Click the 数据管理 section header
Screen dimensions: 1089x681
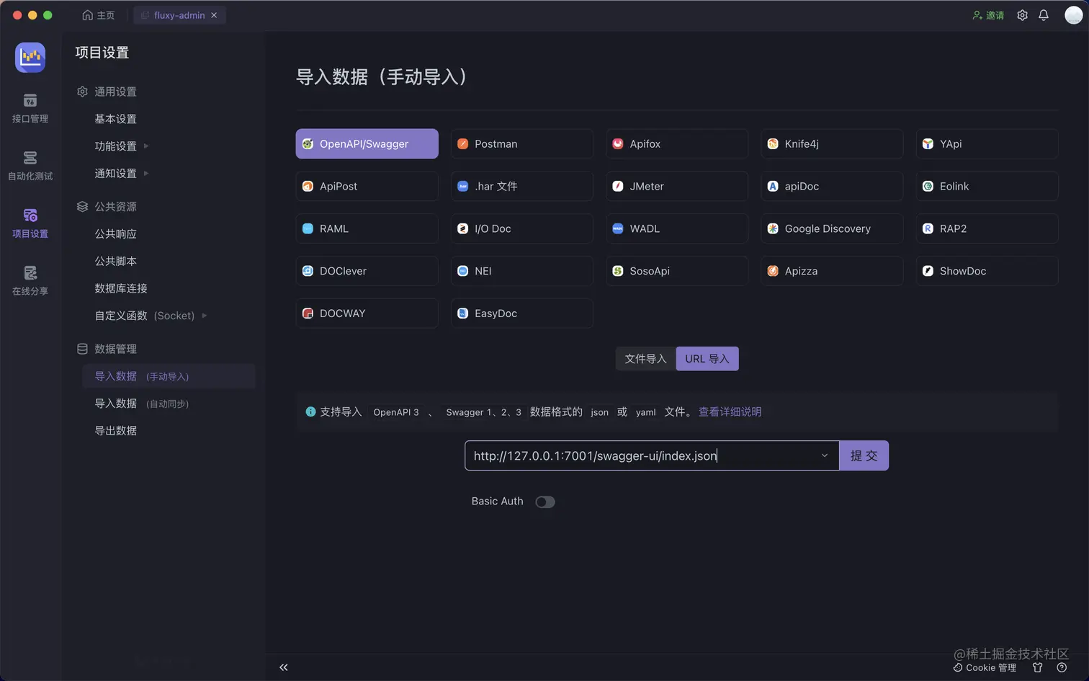(107, 349)
